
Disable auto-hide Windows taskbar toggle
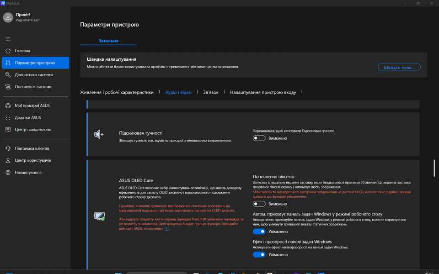pyautogui.click(x=259, y=232)
